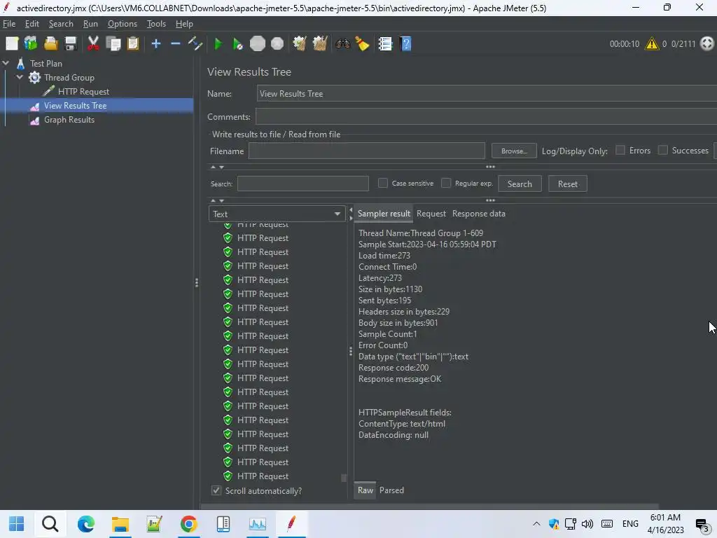
Task: Open the function helper list icon
Action: (x=386, y=44)
